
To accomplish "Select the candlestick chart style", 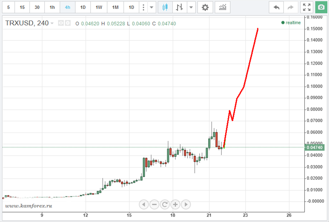I will pyautogui.click(x=165, y=7).
